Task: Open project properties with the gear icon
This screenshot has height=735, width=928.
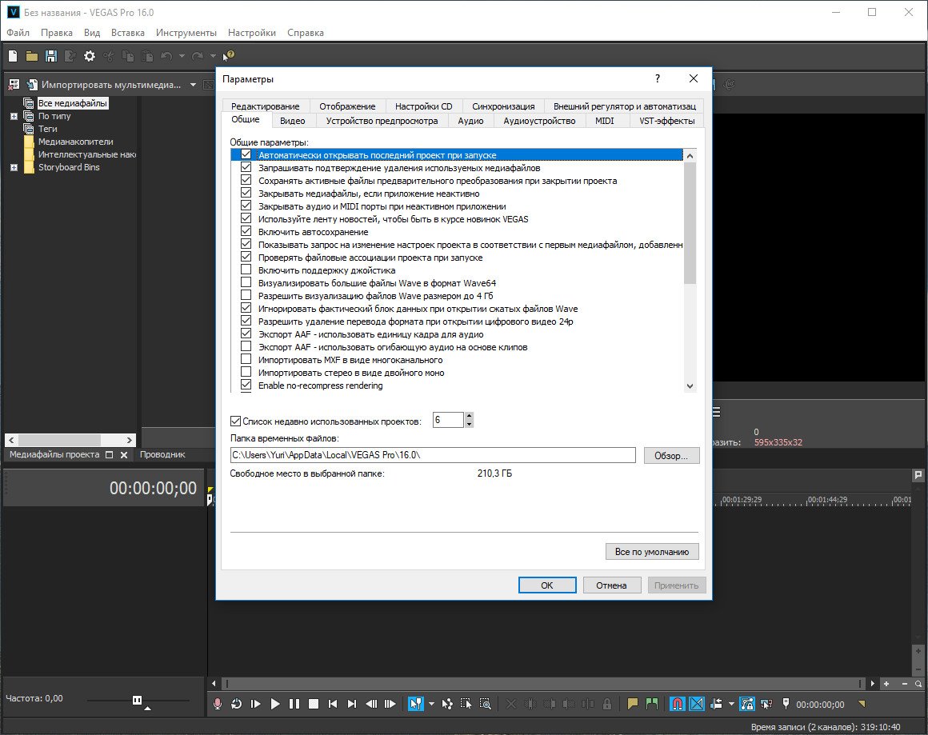Action: [90, 56]
